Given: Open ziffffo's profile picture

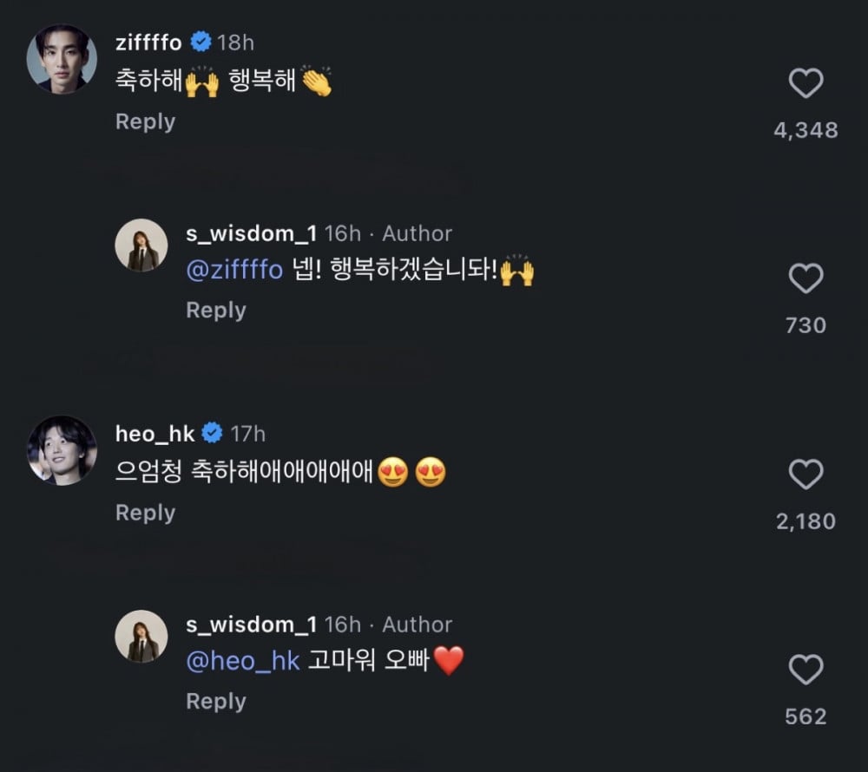Looking at the screenshot, I should (62, 58).
